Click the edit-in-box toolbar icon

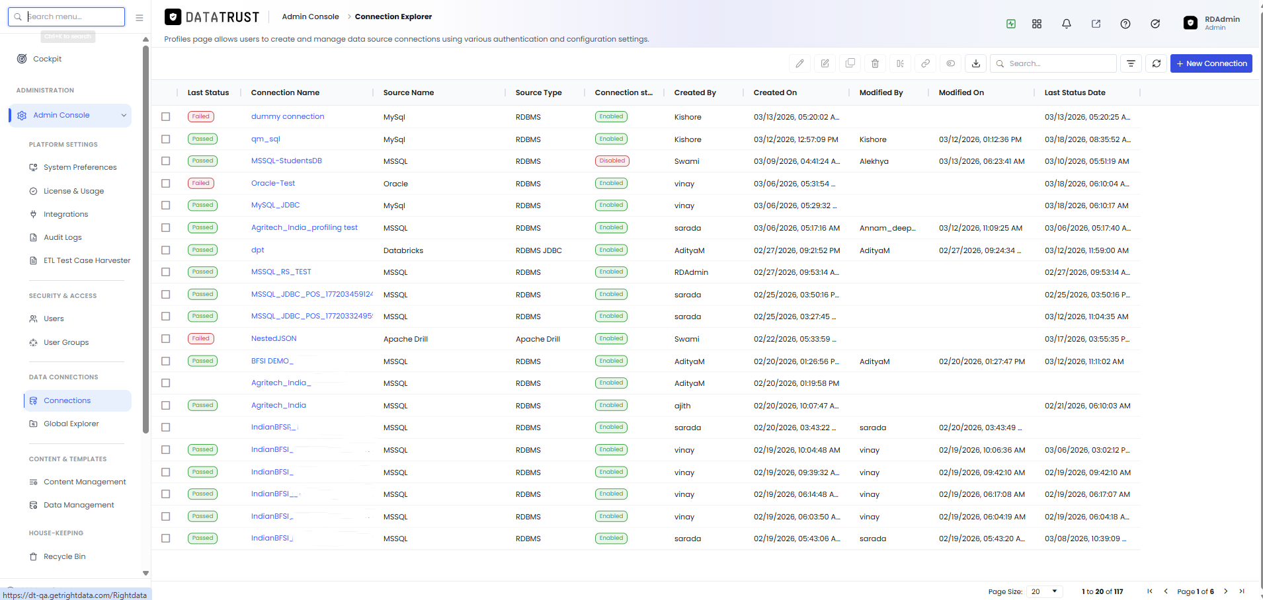(825, 63)
